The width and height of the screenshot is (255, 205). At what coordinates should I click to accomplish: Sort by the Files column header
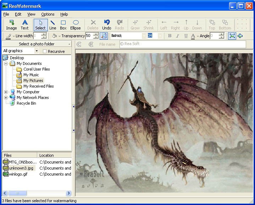point(20,155)
